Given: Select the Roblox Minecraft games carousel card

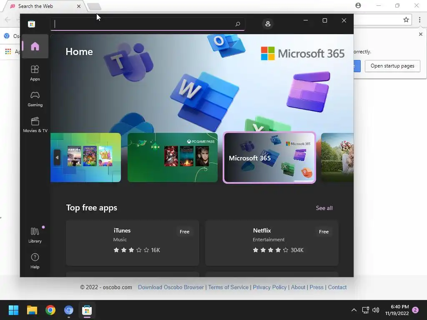Looking at the screenshot, I should pos(86,157).
